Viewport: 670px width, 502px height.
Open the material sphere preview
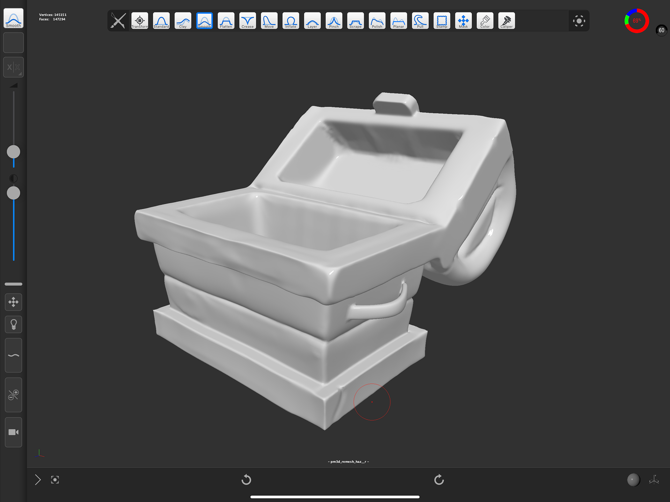[x=633, y=480]
